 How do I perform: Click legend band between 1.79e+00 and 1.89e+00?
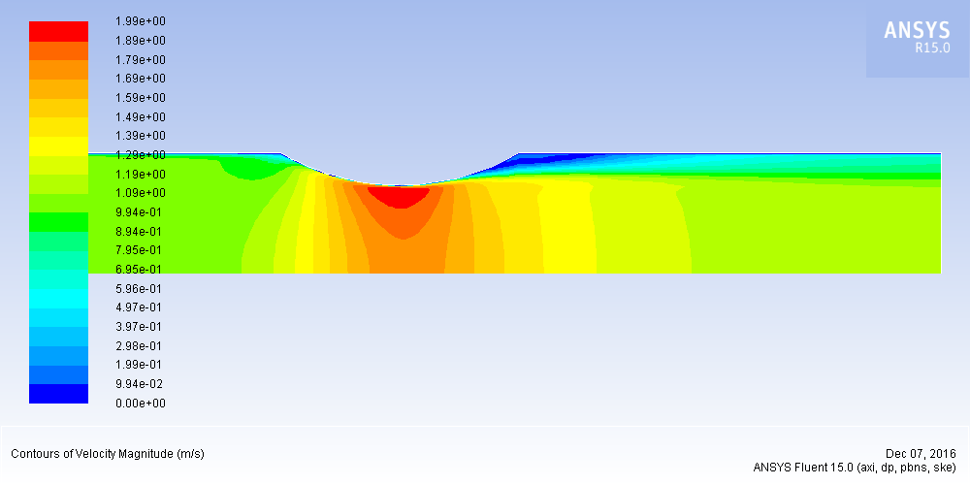tap(59, 50)
